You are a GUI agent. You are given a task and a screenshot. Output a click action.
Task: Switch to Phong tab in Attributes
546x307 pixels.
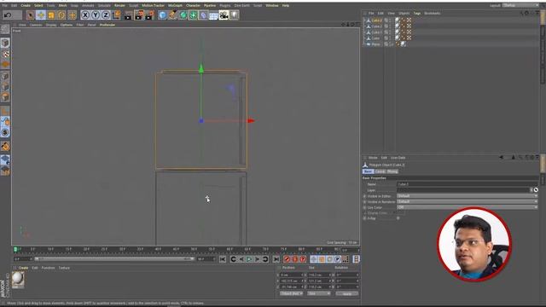[x=392, y=171]
